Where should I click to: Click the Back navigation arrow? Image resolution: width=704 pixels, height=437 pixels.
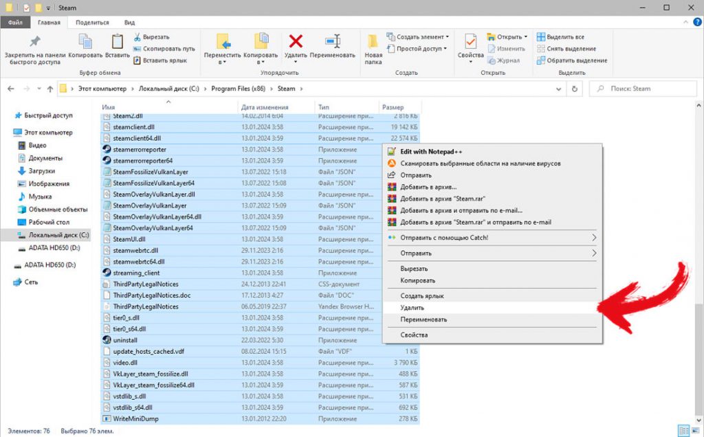tap(11, 89)
